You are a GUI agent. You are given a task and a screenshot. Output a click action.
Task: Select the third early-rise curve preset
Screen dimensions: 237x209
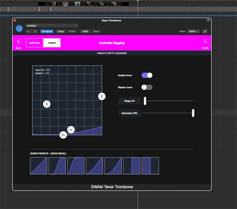76,166
